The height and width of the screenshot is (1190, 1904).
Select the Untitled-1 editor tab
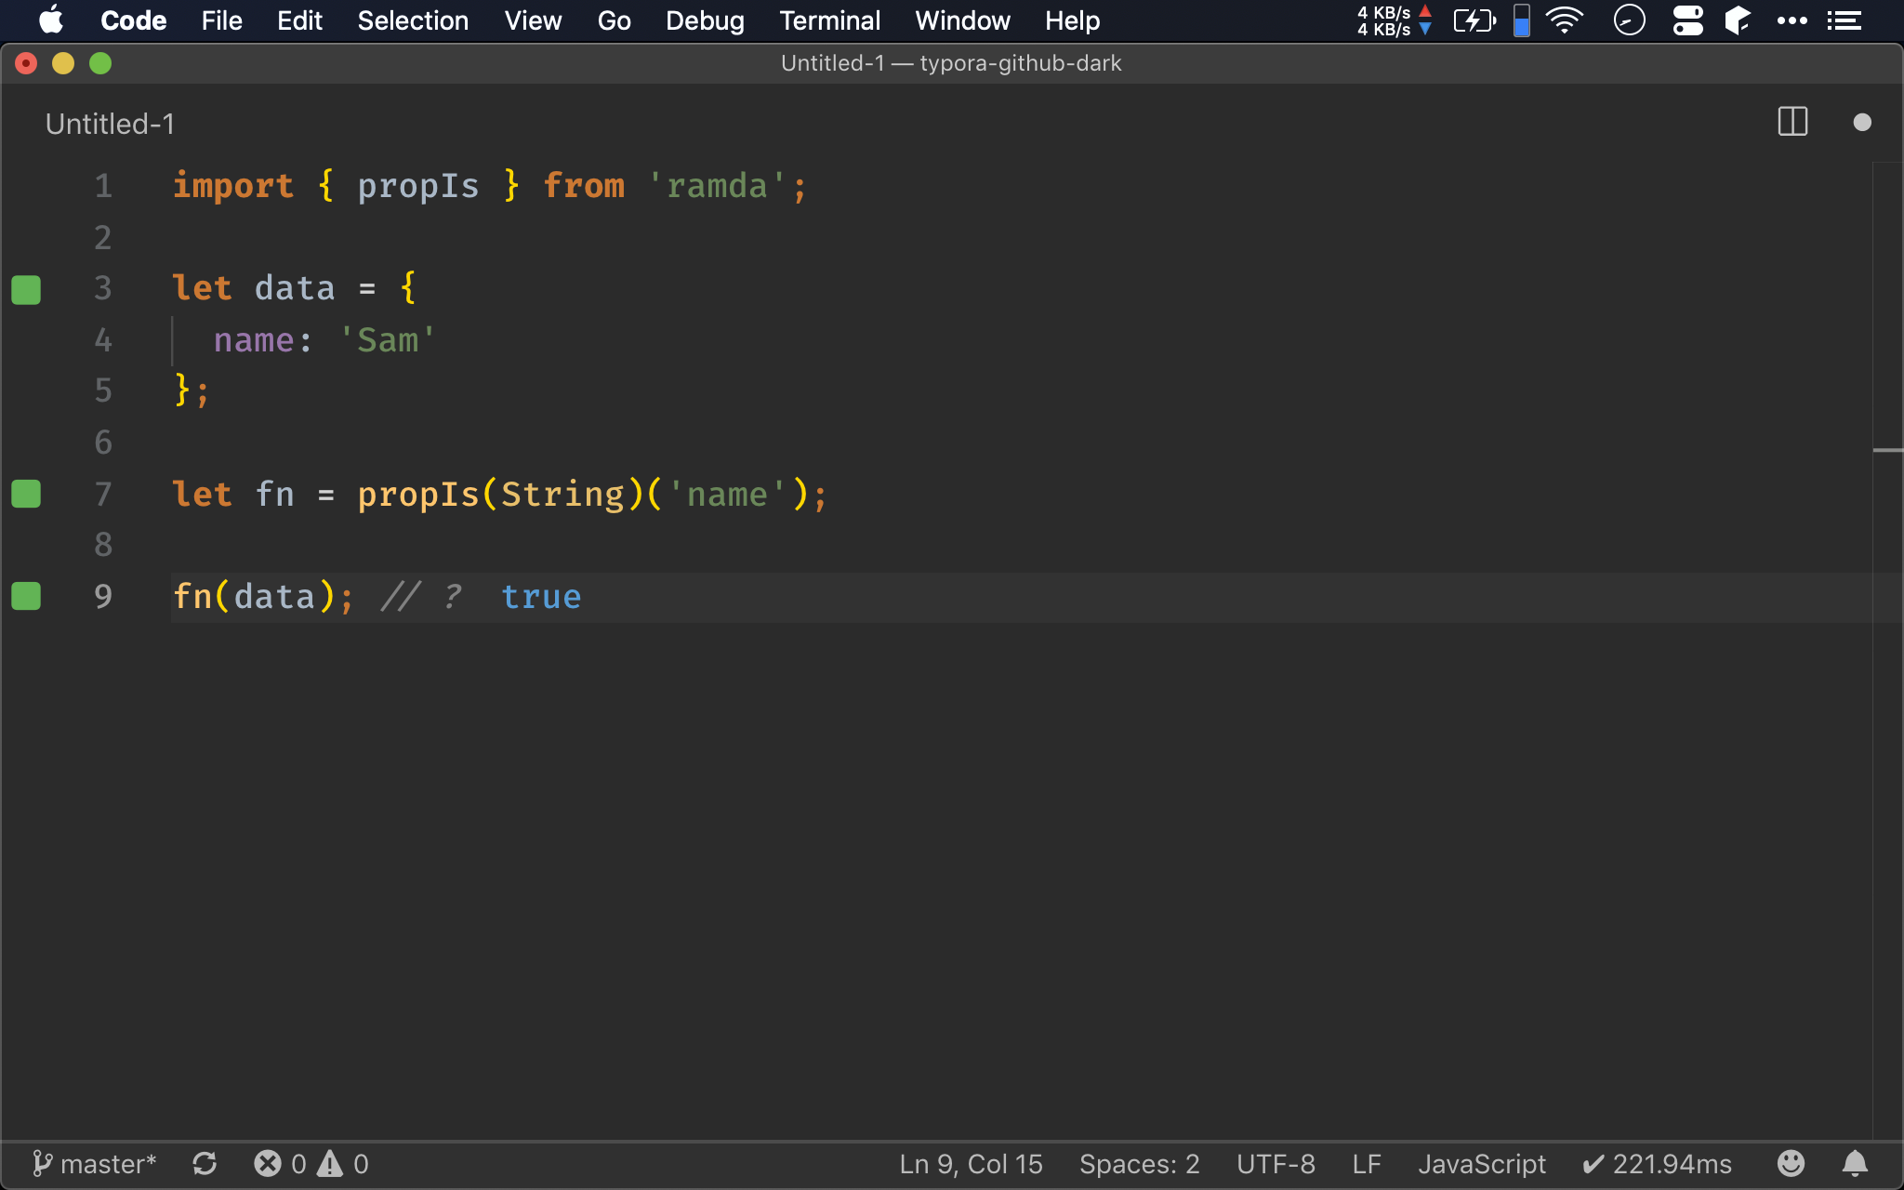[110, 124]
